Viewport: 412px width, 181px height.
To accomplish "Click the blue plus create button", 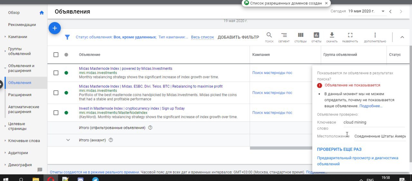I will point(55,28).
